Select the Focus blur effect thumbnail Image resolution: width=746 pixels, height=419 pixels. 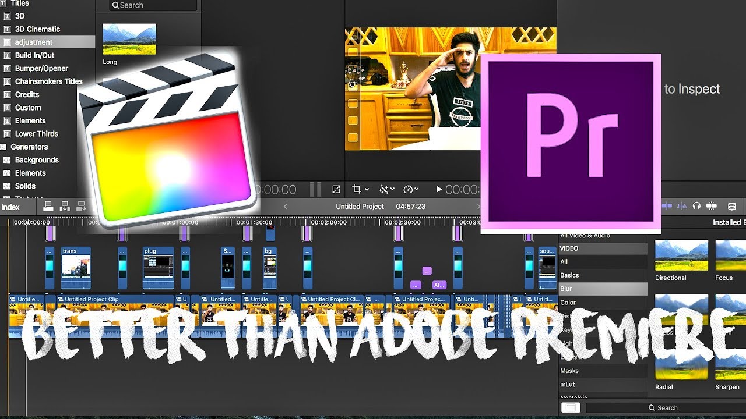click(731, 255)
